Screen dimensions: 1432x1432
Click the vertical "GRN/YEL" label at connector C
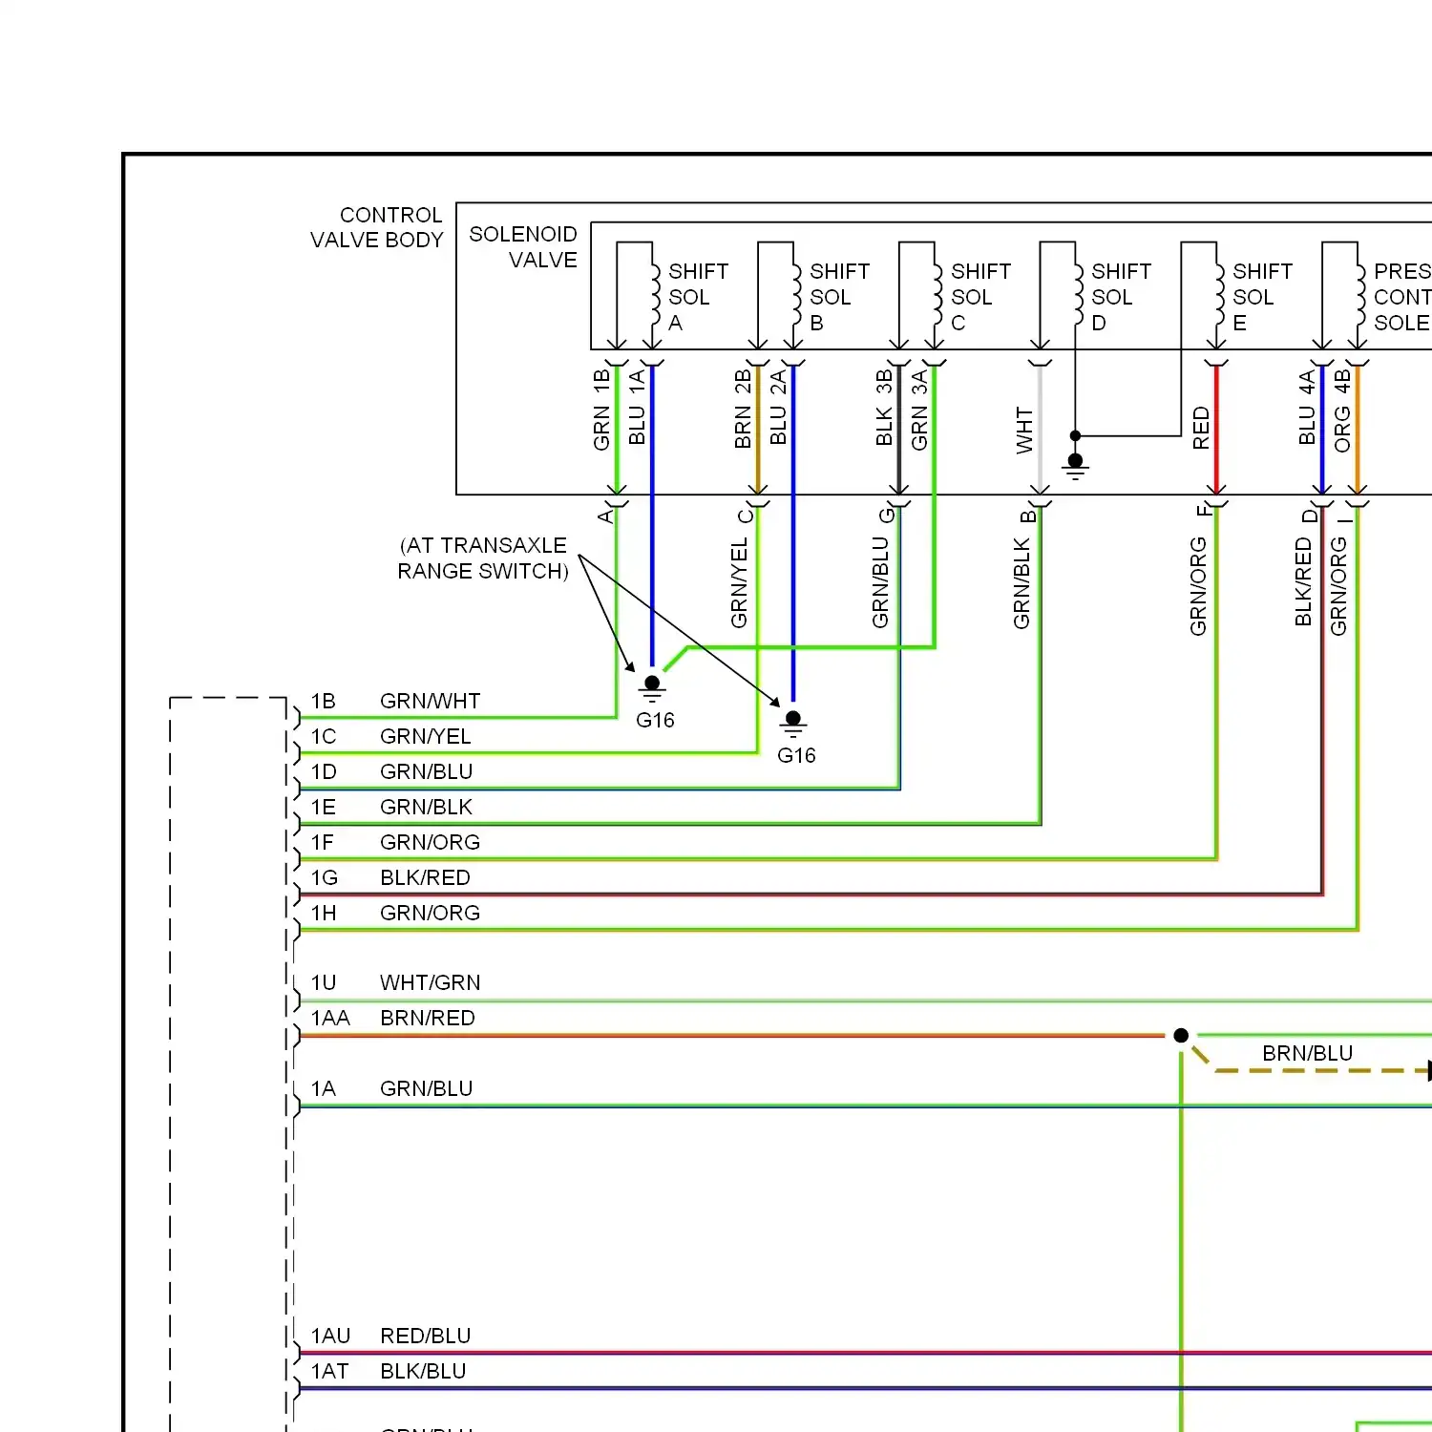739,583
